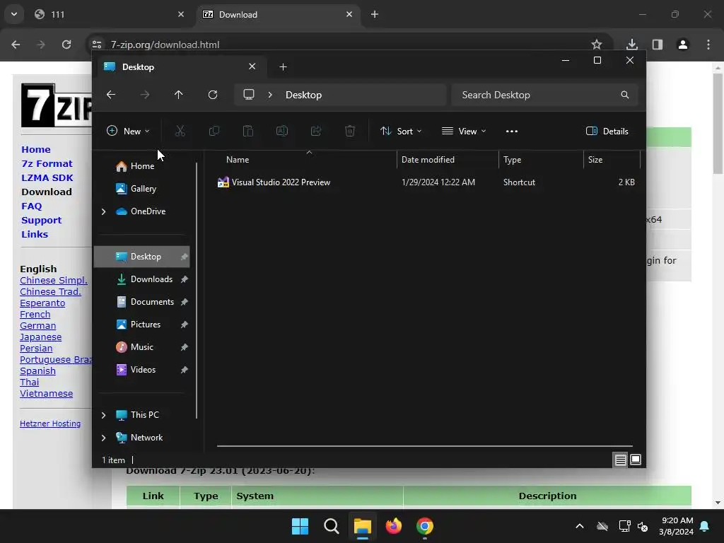Open Chrome three-dot menu
Image resolution: width=724 pixels, height=543 pixels.
708,45
